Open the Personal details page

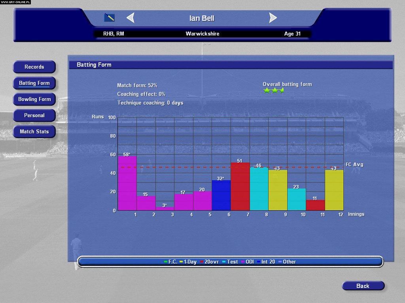click(34, 116)
